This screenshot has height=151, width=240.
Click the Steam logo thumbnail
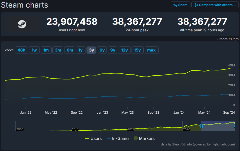click(22, 24)
